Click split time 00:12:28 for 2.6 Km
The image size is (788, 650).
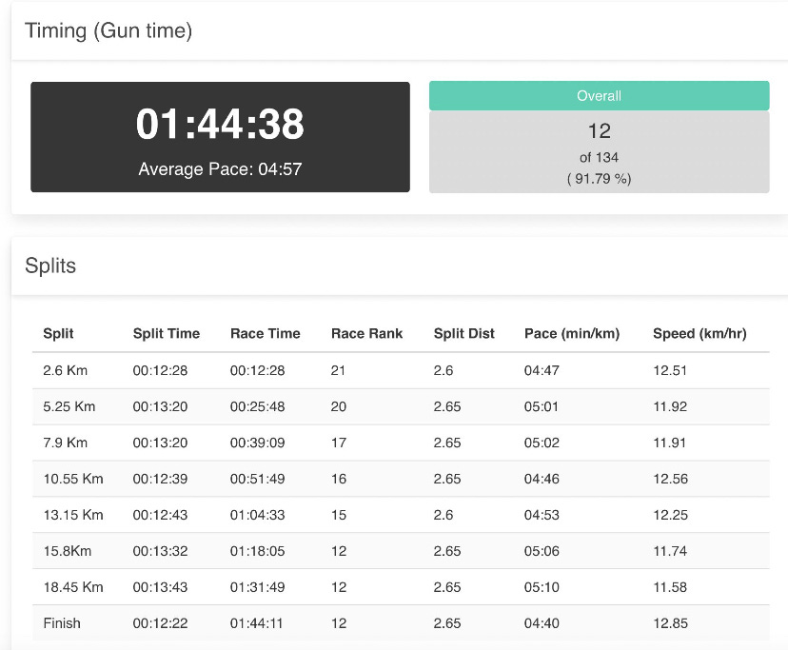click(x=160, y=370)
